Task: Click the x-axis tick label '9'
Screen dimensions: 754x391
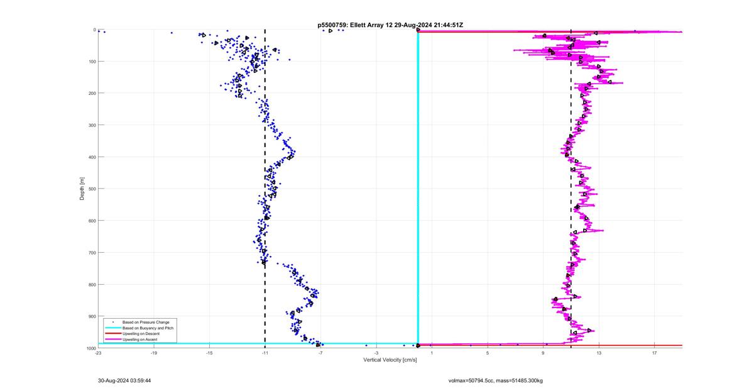Action: [544, 353]
